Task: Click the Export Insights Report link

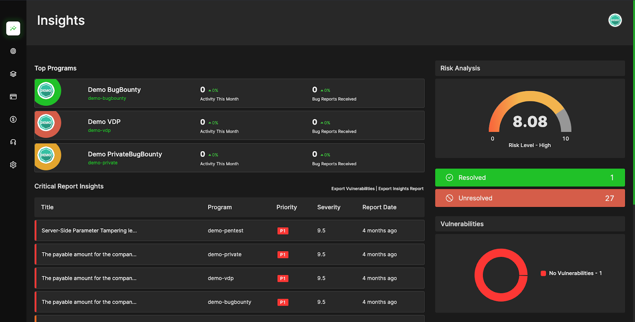Action: [x=401, y=189]
